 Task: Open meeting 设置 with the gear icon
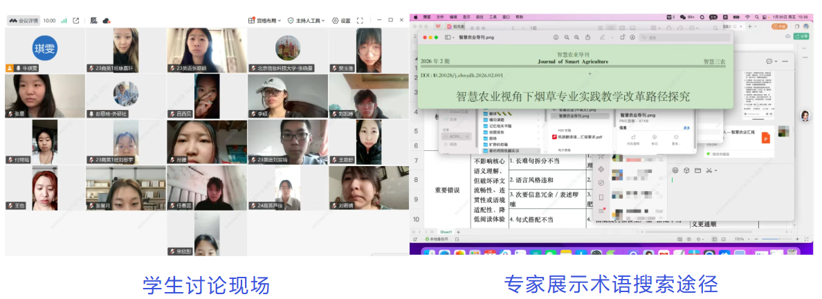pyautogui.click(x=341, y=21)
